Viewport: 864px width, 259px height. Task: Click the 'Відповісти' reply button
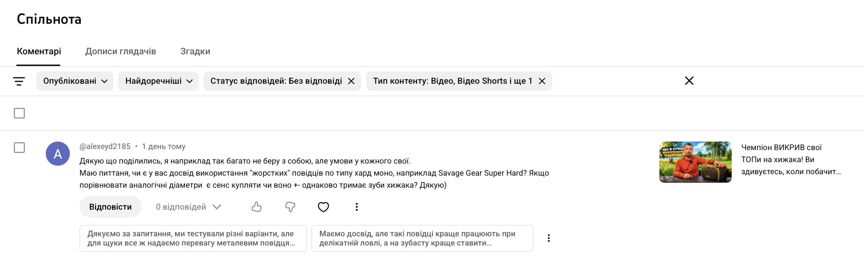point(110,207)
